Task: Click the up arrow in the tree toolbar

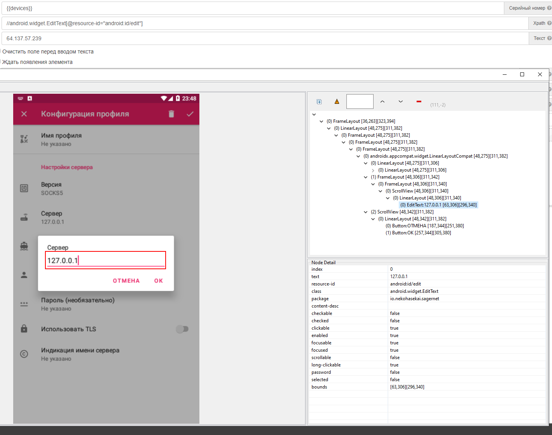Action: tap(382, 101)
